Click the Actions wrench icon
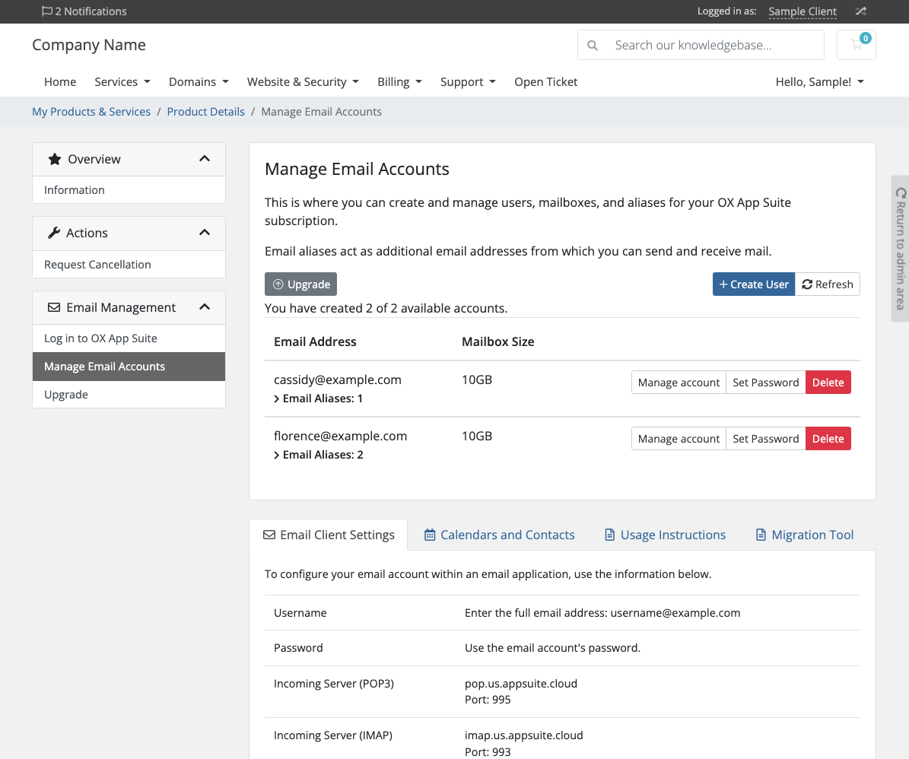The image size is (909, 759). 54,233
